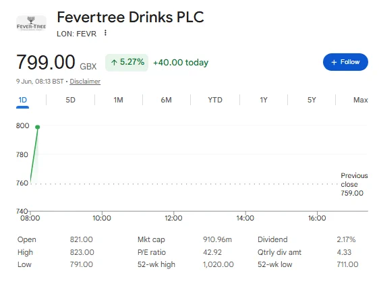Switch to the 1M chart range

[x=119, y=100]
